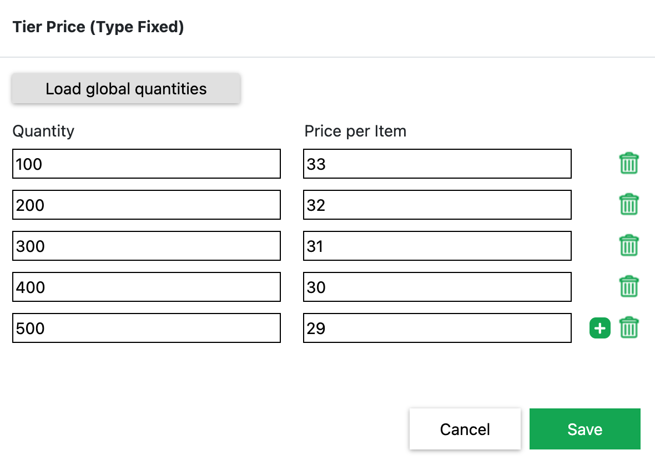The height and width of the screenshot is (465, 655).
Task: Click into the quantity field containing 500
Action: point(146,328)
